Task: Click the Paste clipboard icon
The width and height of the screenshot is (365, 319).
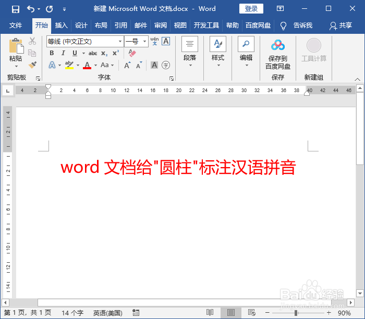Action: (16, 46)
